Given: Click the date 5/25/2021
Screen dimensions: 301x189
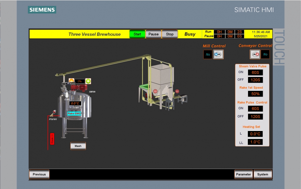Looking at the screenshot, I should coord(260,36).
